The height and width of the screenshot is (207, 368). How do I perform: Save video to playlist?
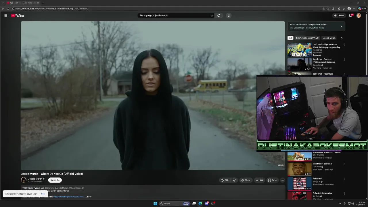(272, 180)
